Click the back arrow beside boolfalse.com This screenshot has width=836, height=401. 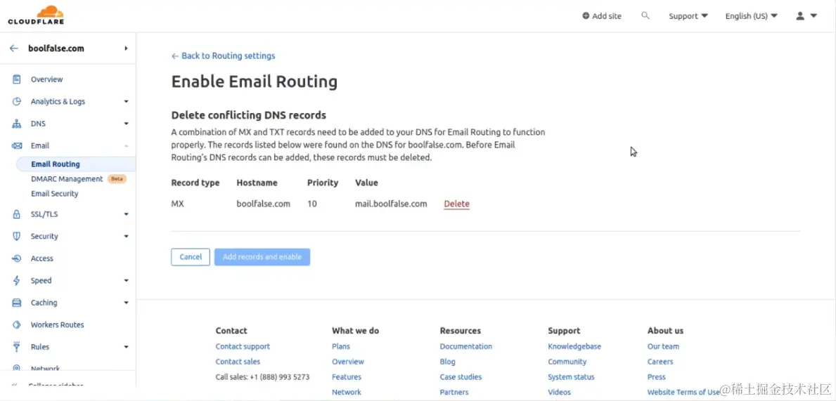pos(14,48)
